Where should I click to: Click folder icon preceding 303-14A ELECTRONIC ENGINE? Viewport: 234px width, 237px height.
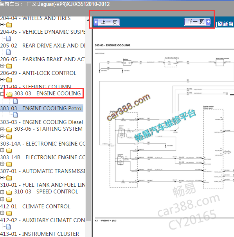pyautogui.click(x=9, y=137)
